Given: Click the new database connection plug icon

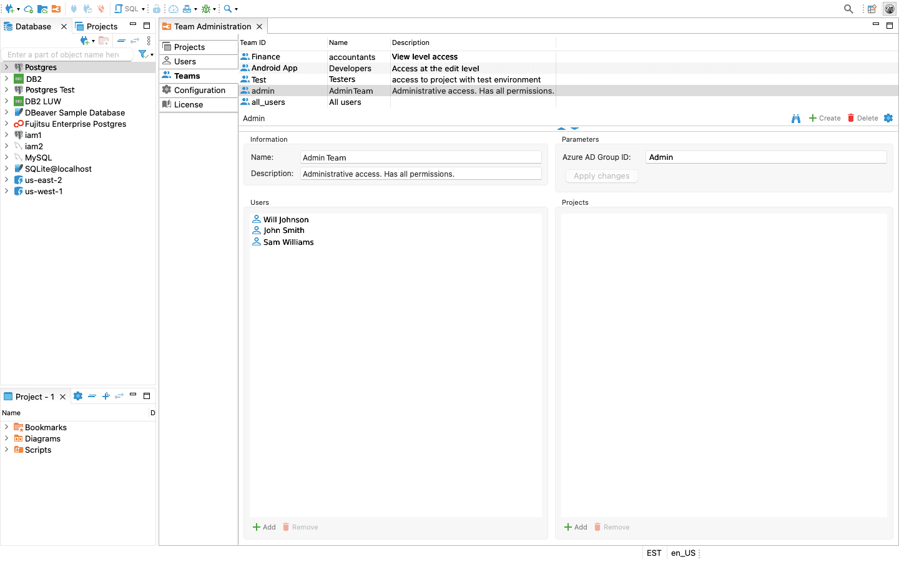Looking at the screenshot, I should pos(9,9).
